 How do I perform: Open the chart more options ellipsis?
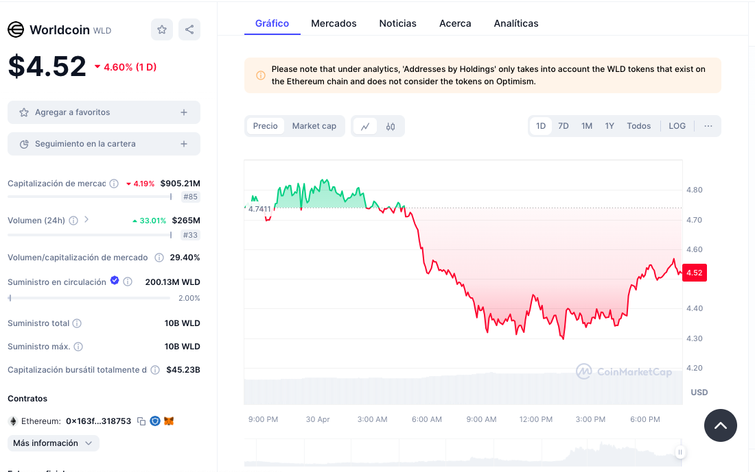(708, 126)
